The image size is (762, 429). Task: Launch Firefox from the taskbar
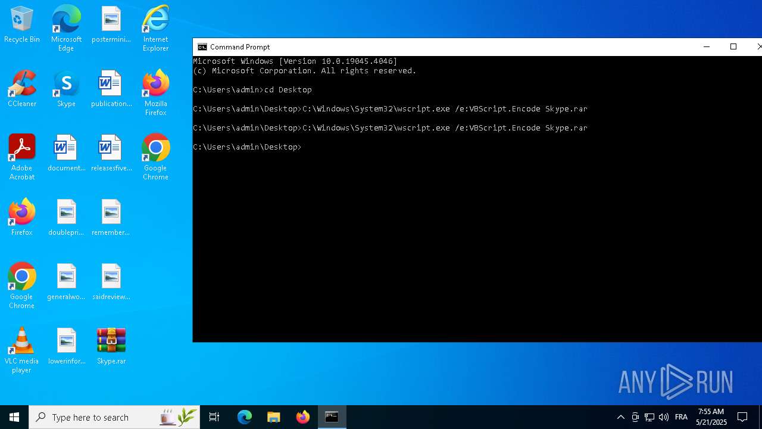303,417
